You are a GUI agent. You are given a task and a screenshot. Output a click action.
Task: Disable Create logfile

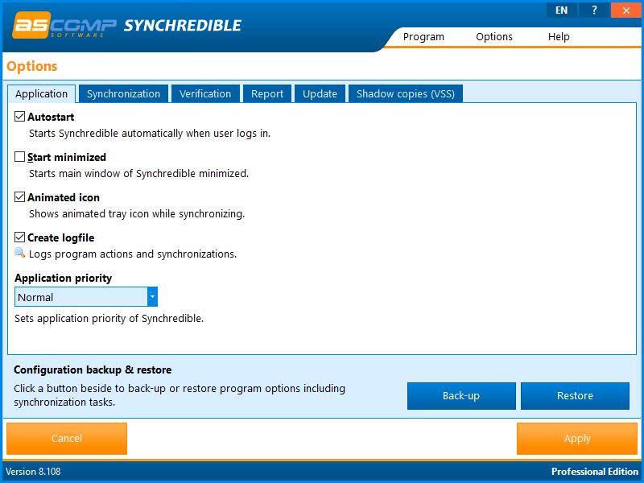(x=19, y=237)
